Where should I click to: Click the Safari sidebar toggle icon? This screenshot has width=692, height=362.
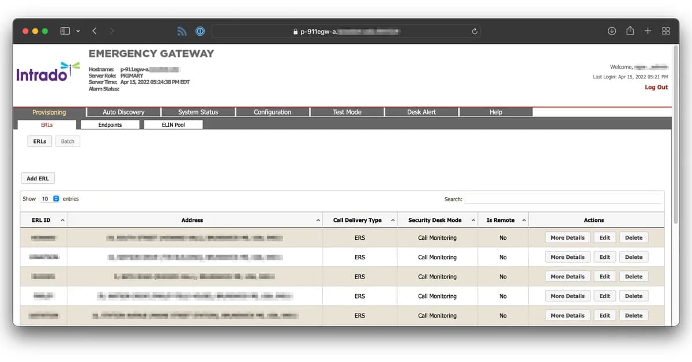pos(65,31)
